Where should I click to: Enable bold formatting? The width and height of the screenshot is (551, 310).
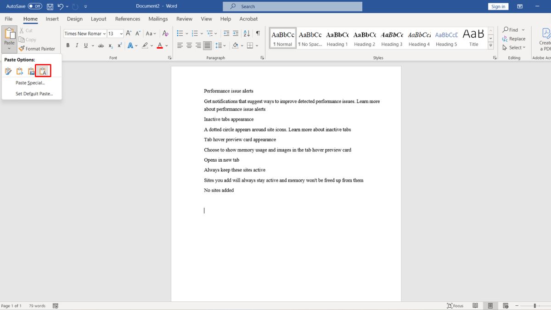pyautogui.click(x=68, y=45)
